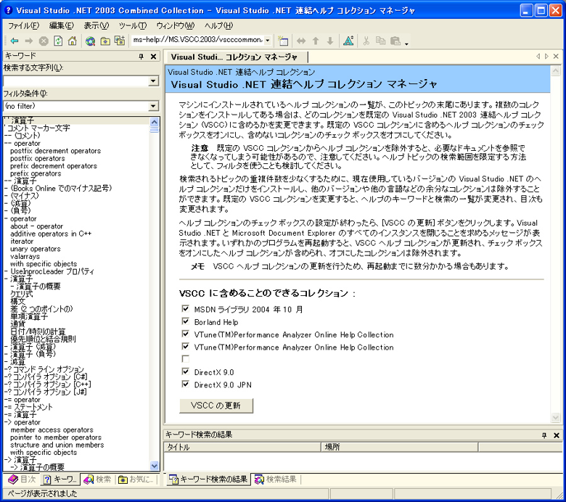Screen dimensions: 566x502
Task: Select the キーワード検索の結果 bottom tab
Action: click(208, 480)
